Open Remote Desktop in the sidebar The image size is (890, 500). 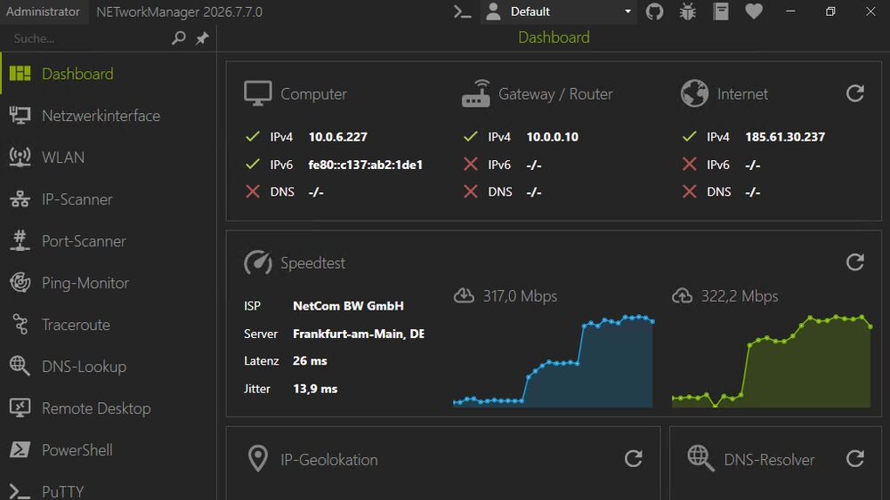point(108,408)
